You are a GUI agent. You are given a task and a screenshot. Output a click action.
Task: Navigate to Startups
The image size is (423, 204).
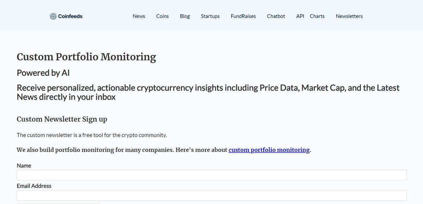point(210,16)
